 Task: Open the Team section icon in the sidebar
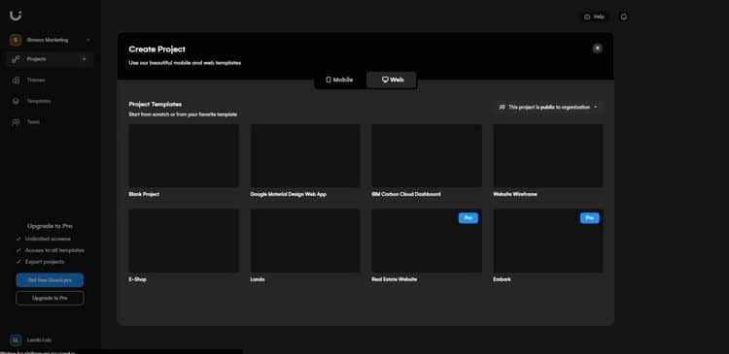click(16, 122)
